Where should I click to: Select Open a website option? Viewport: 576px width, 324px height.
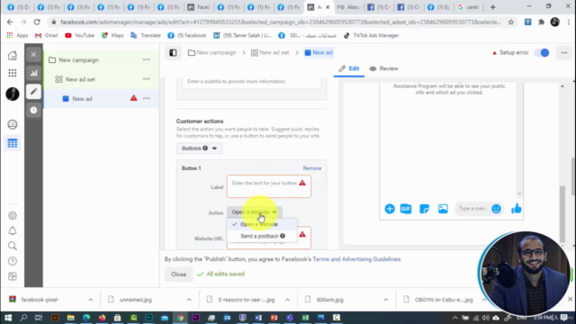(x=262, y=224)
